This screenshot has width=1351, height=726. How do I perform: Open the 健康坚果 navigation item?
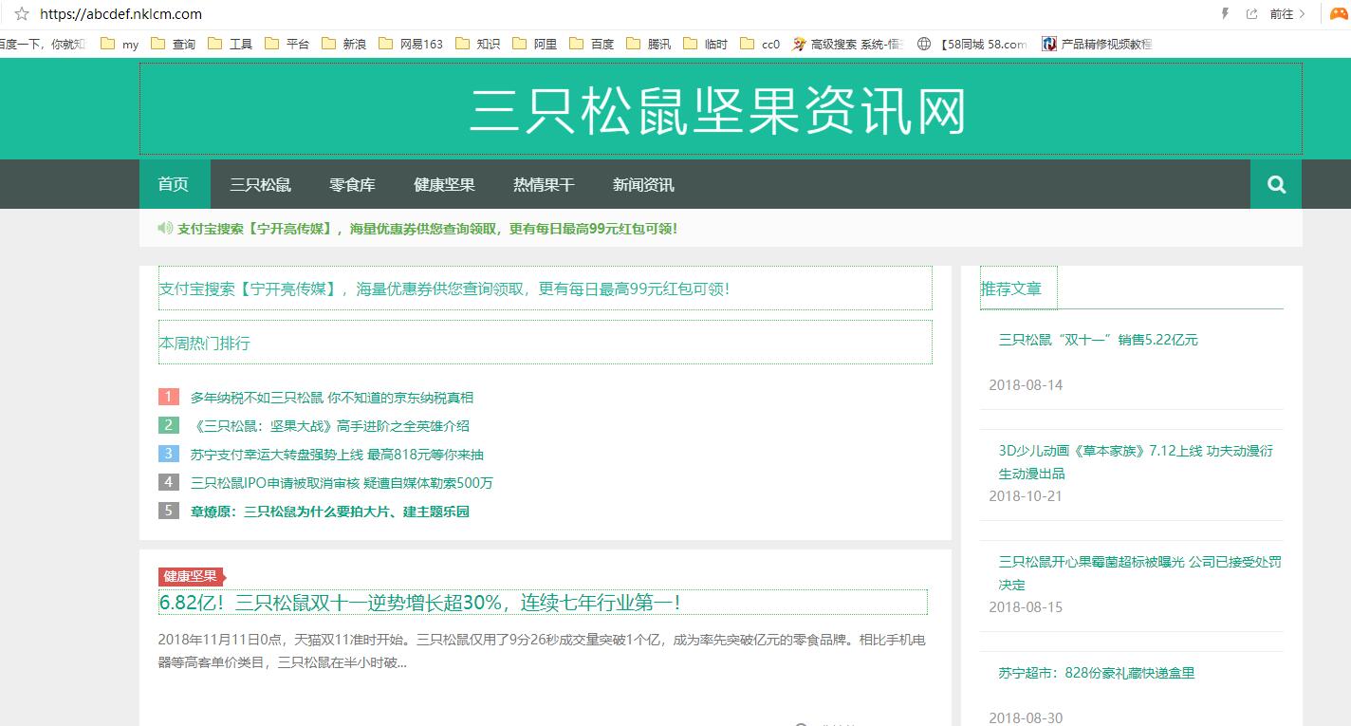tap(444, 184)
